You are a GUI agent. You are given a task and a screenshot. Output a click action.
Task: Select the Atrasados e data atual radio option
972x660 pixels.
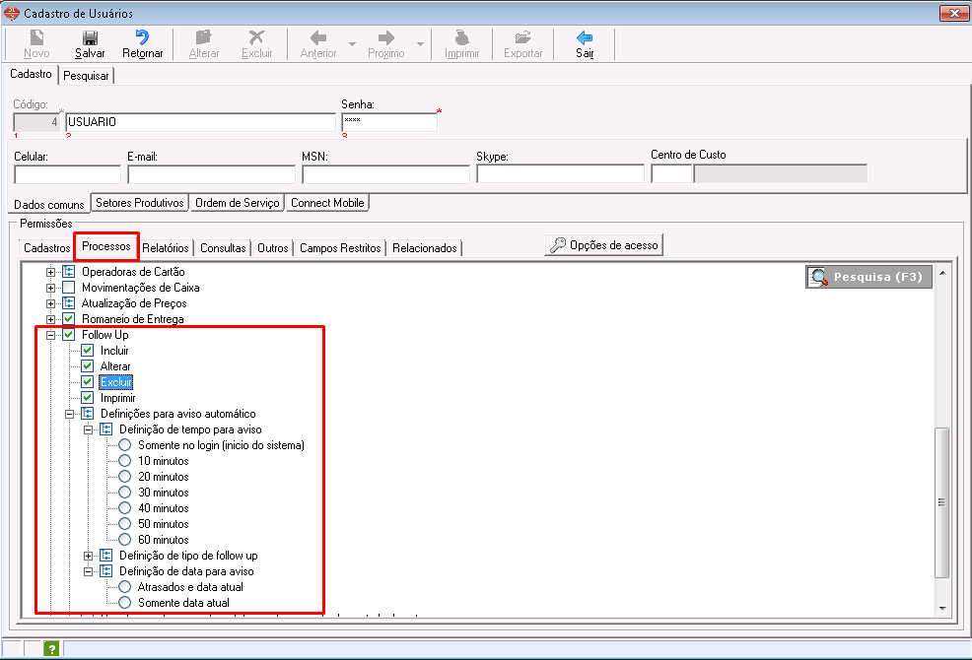pos(124,586)
